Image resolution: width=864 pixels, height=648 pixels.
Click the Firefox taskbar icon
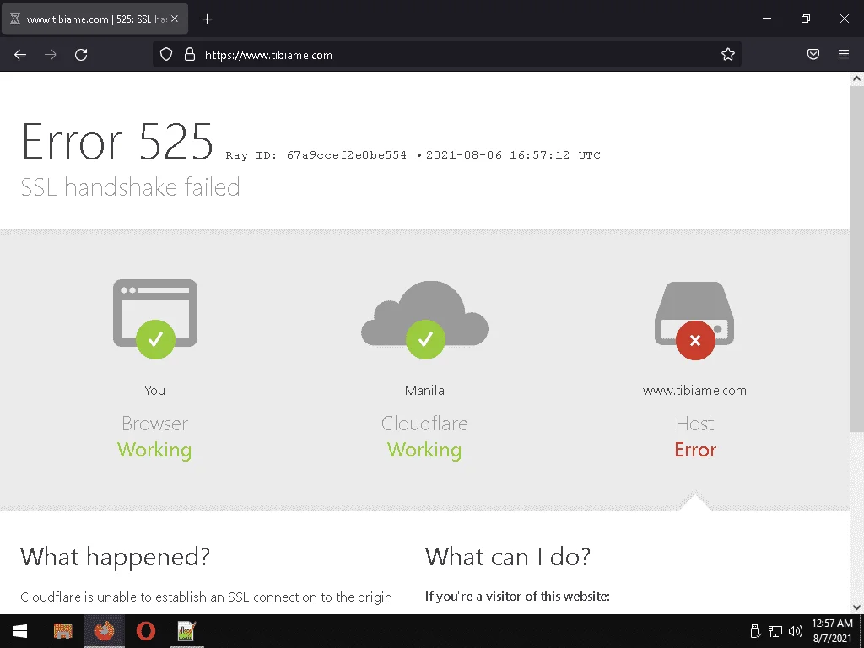point(104,631)
